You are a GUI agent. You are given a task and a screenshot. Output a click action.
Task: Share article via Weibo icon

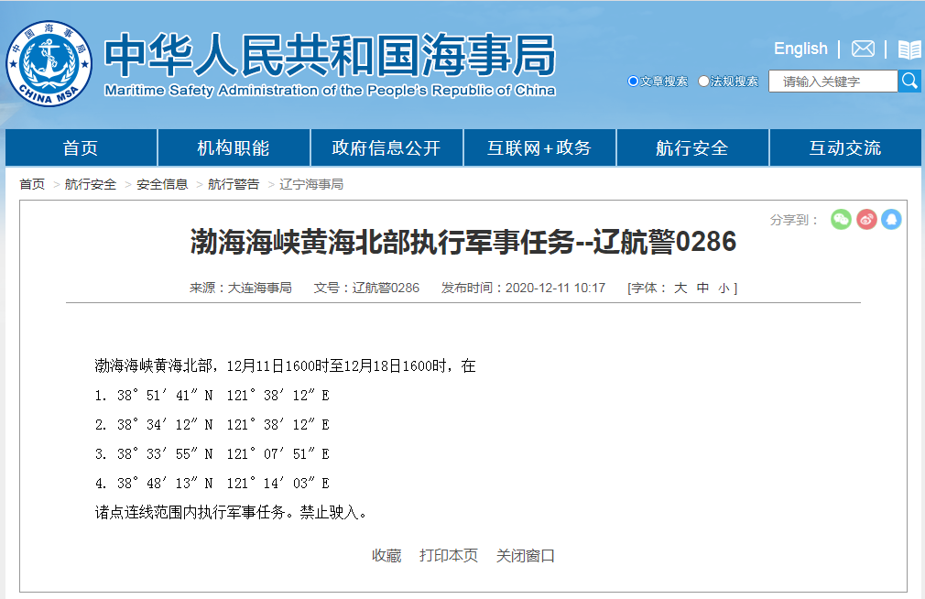[866, 220]
